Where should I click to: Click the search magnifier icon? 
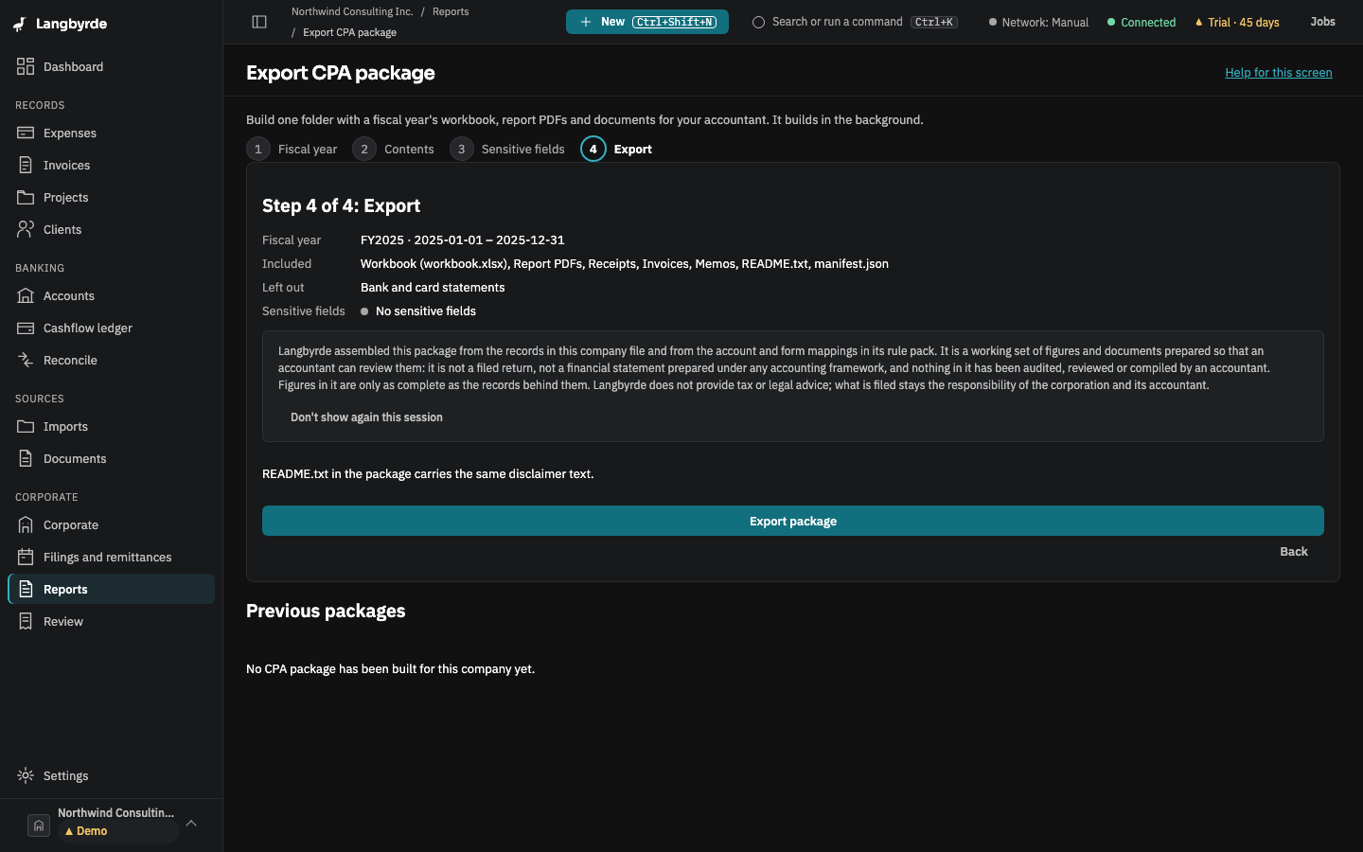(758, 22)
